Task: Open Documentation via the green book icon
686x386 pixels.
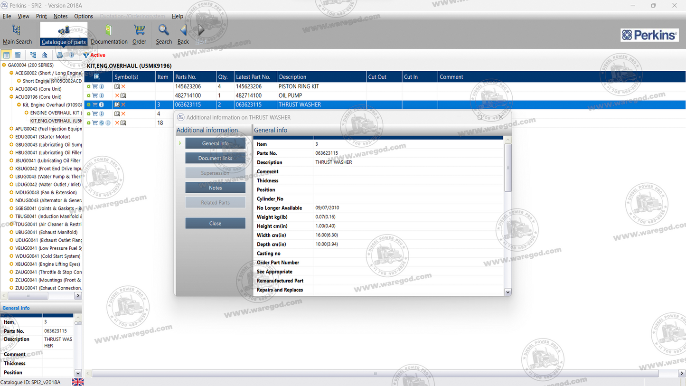Action: 109,34
